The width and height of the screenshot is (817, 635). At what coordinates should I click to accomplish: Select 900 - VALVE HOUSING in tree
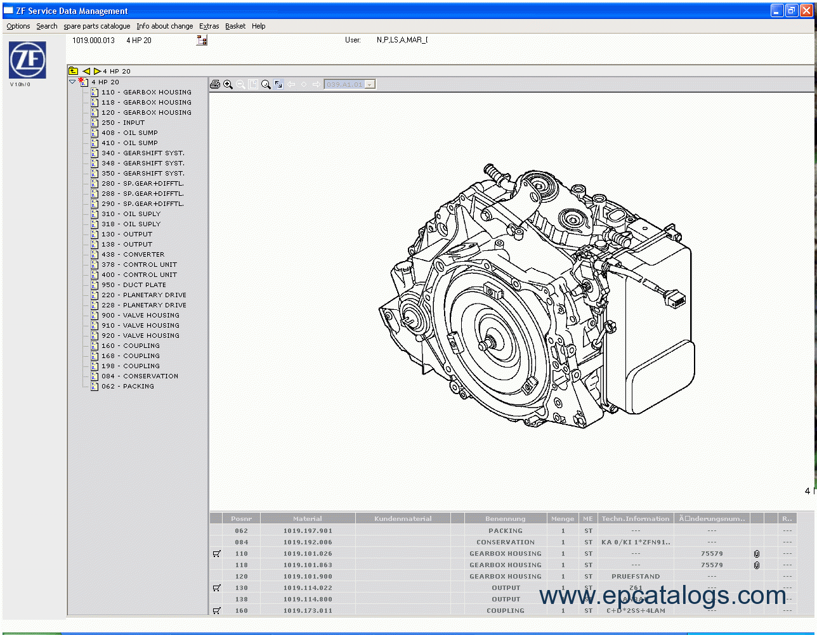click(x=141, y=316)
